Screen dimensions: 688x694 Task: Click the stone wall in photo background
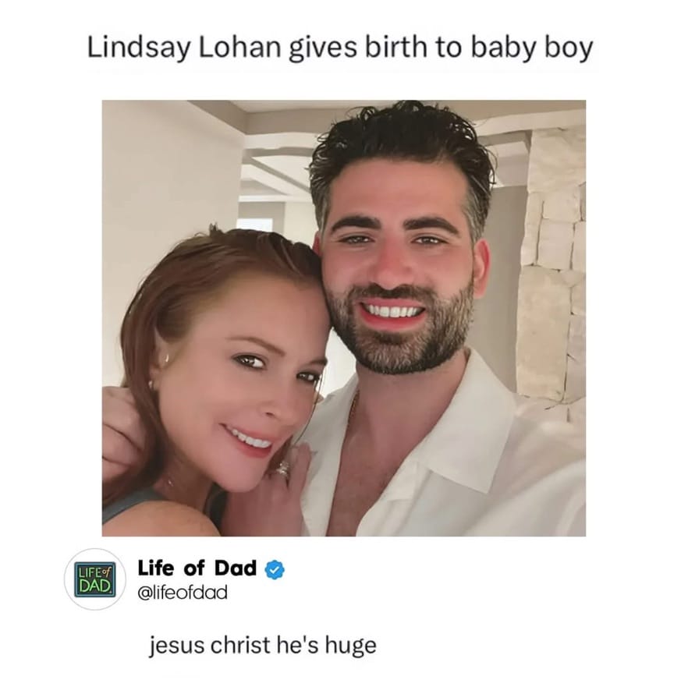pyautogui.click(x=551, y=266)
